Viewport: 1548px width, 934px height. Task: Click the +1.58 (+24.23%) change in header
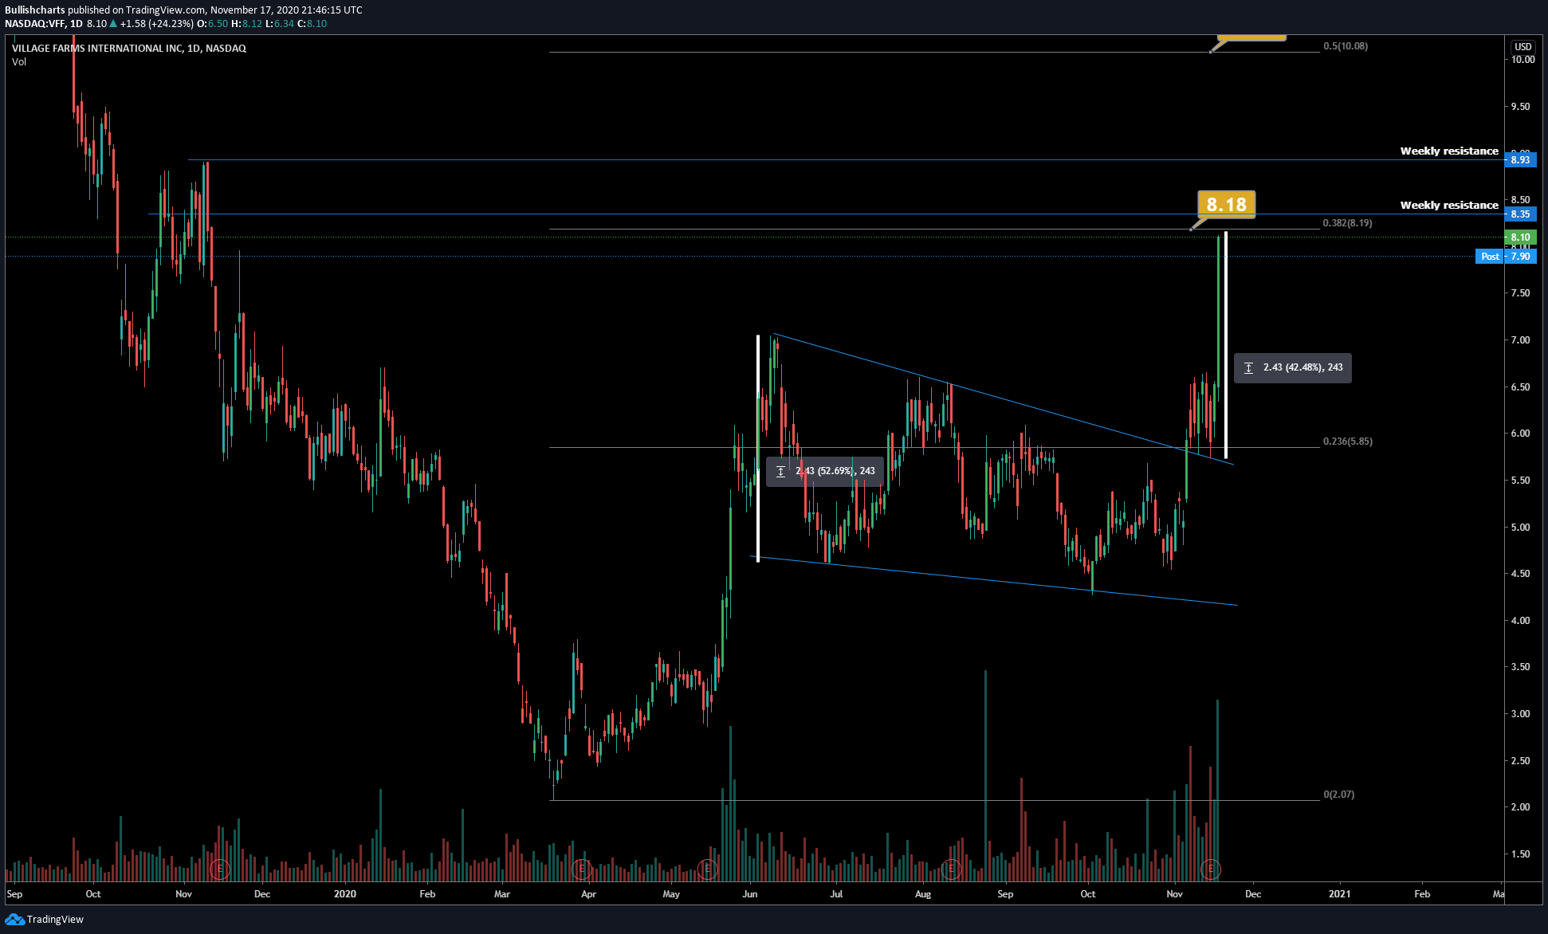click(x=157, y=24)
